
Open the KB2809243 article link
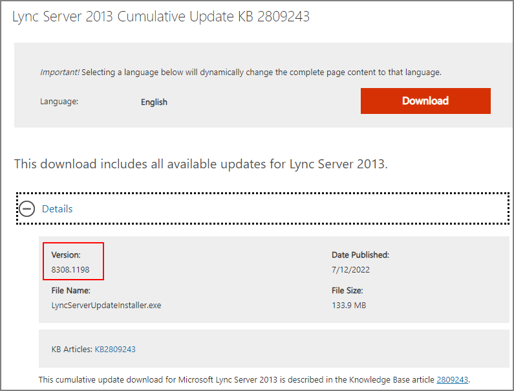(x=115, y=350)
